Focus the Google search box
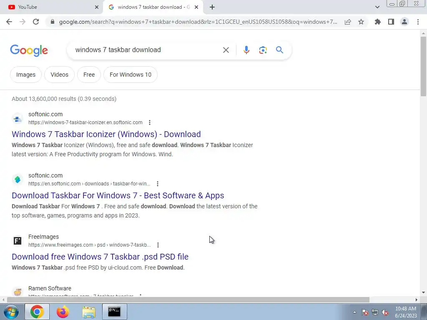 coord(147,50)
